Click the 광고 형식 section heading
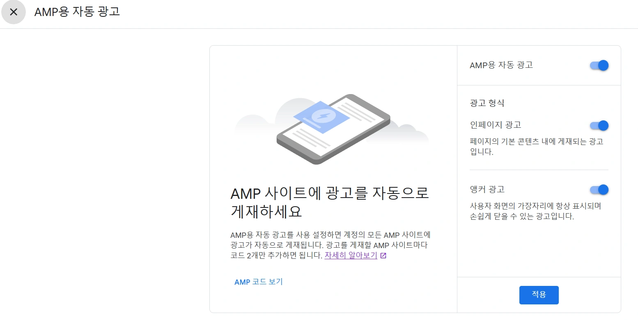638x320 pixels. 487,103
